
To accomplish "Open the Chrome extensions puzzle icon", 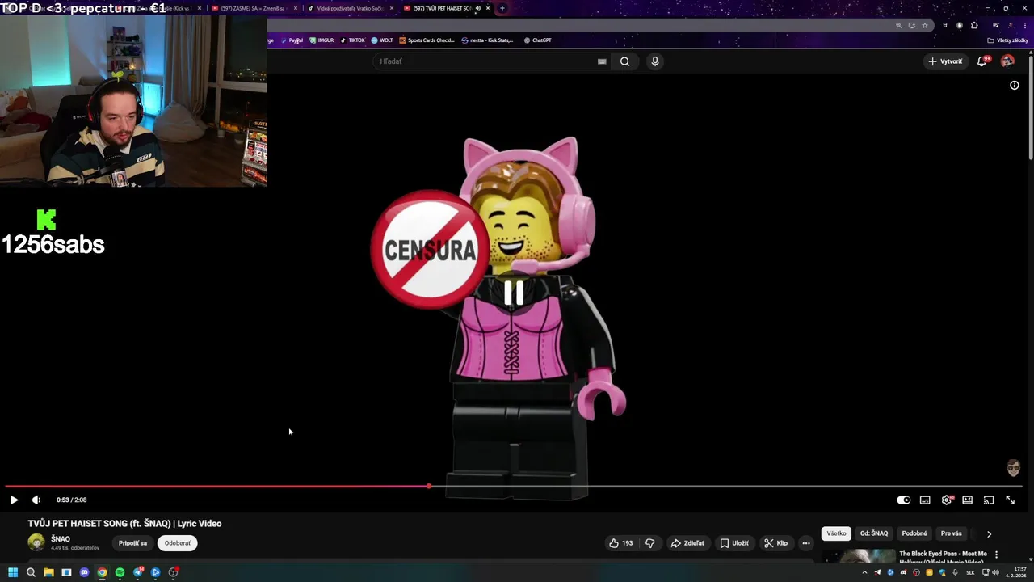I will (974, 25).
